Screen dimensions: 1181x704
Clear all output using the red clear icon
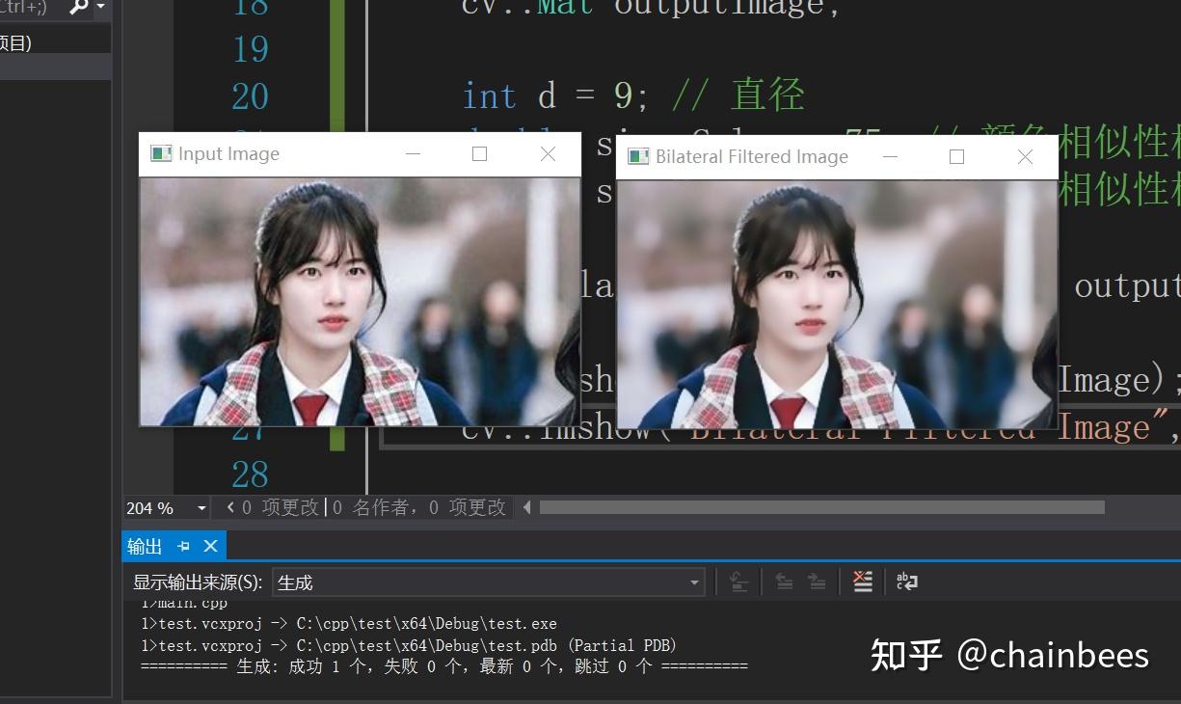click(861, 581)
